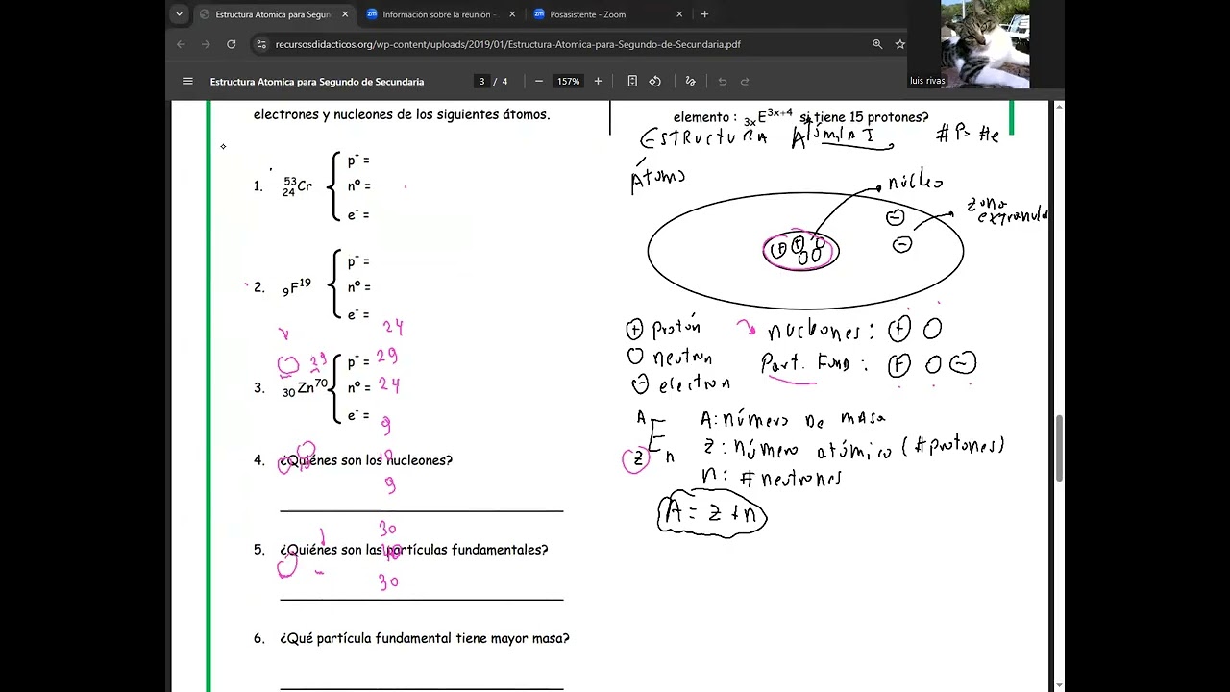Open the zoom magnifier icon in address bar
The height and width of the screenshot is (692, 1230).
[877, 44]
